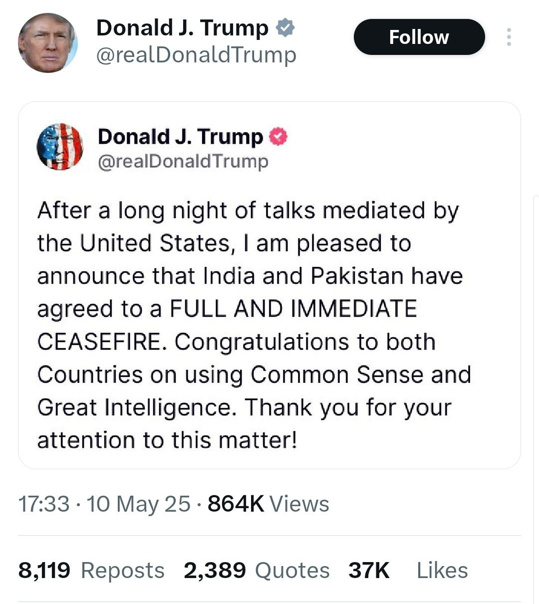The width and height of the screenshot is (539, 604).
Task: Click the flag-themed avatar in quoted post
Action: coord(60,147)
